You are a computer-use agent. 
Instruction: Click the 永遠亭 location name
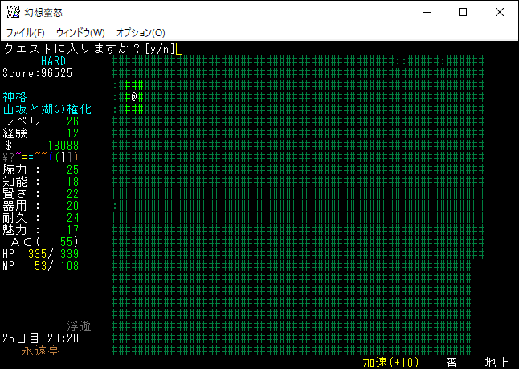click(x=39, y=351)
